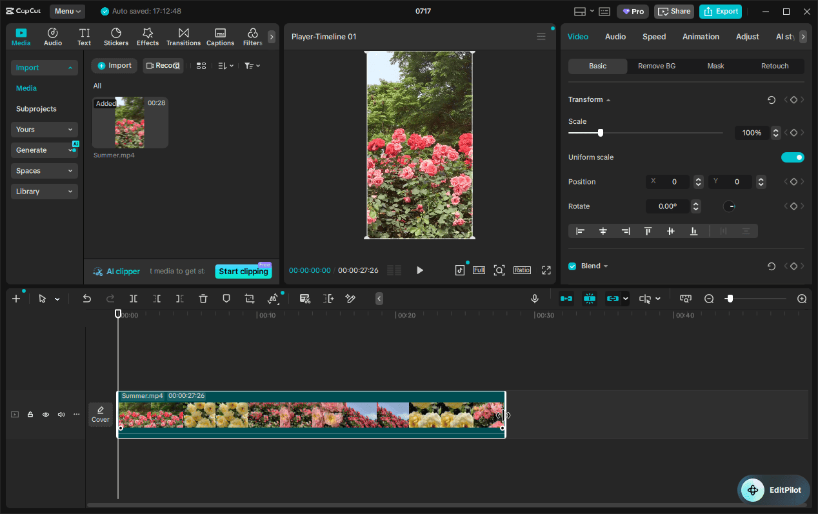The width and height of the screenshot is (818, 514).
Task: Click the Share button
Action: 674,12
